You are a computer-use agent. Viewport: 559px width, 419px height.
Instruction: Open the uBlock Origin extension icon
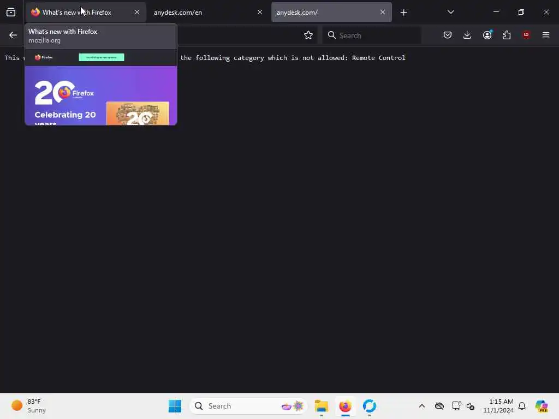[526, 35]
